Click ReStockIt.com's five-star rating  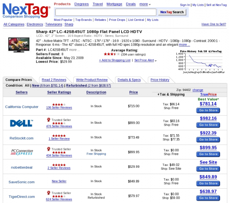pyautogui.click(x=59, y=136)
